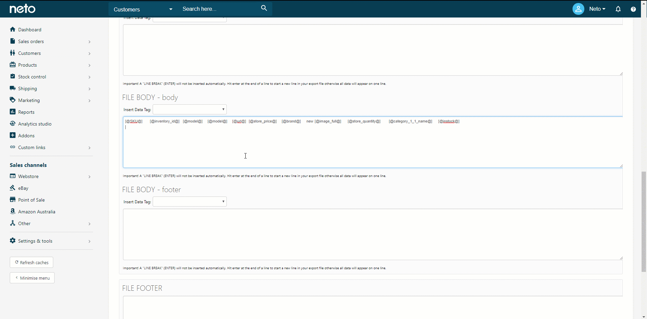Click the [@brand@] tag text

click(x=291, y=121)
